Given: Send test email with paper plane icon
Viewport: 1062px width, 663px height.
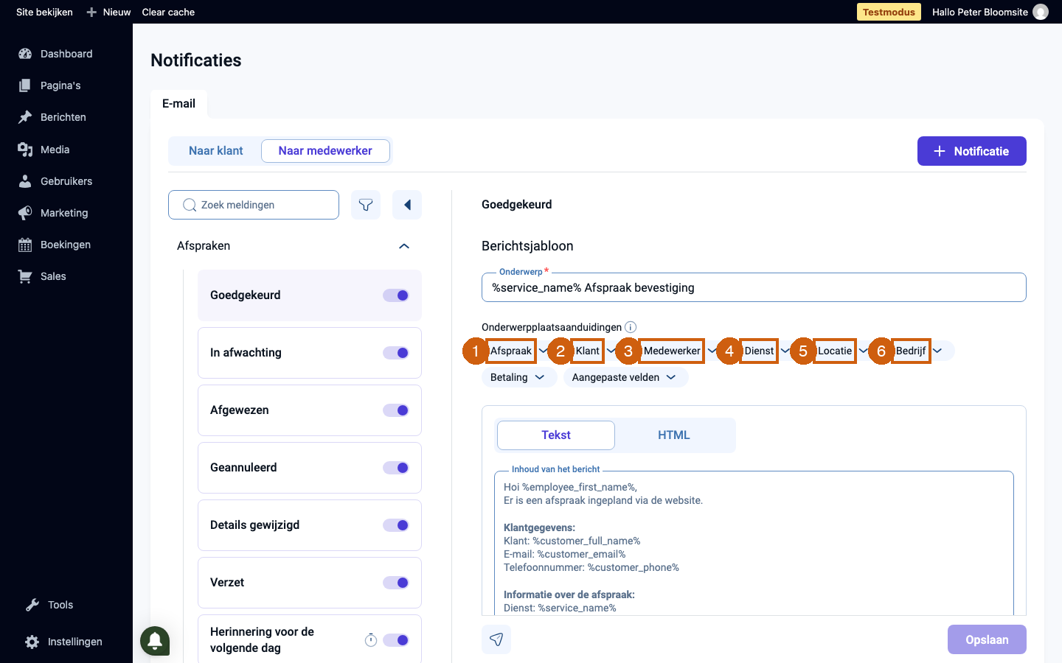Looking at the screenshot, I should point(496,639).
